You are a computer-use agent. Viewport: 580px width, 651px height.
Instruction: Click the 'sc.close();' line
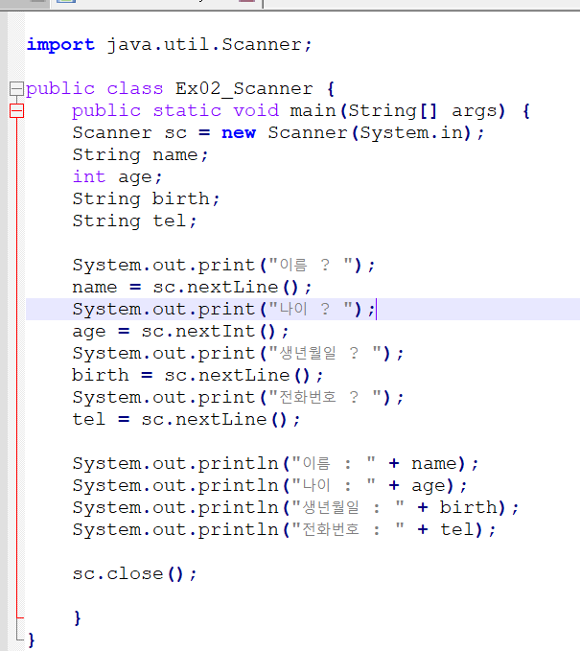coord(134,573)
